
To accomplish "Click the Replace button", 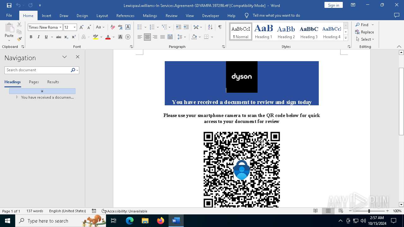I will coord(365,32).
